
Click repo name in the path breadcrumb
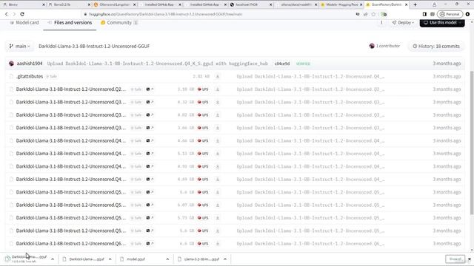[x=94, y=46]
